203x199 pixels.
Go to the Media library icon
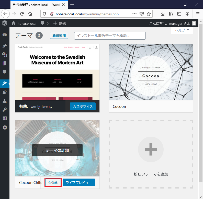point(5,55)
